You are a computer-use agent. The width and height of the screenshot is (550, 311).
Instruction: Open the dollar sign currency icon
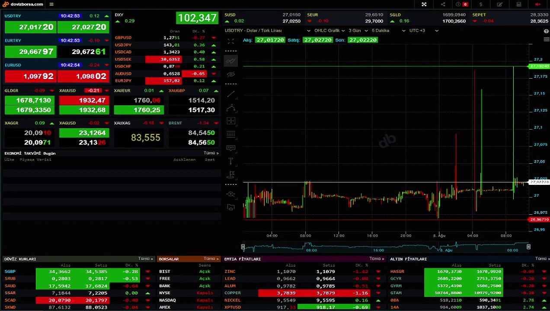tap(481, 4)
